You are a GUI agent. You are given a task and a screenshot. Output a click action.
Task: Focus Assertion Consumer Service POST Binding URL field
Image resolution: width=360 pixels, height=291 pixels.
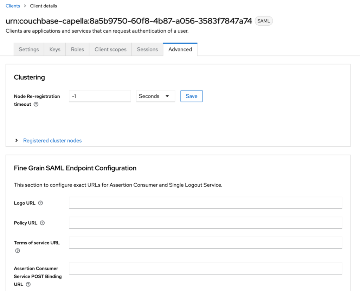pyautogui.click(x=205, y=268)
